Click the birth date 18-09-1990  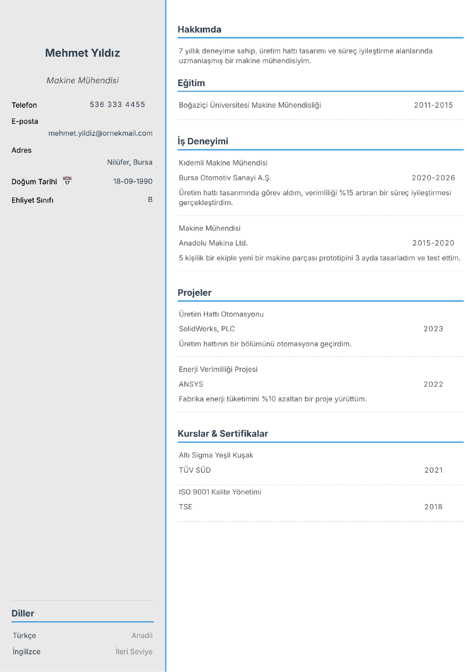[x=133, y=181]
